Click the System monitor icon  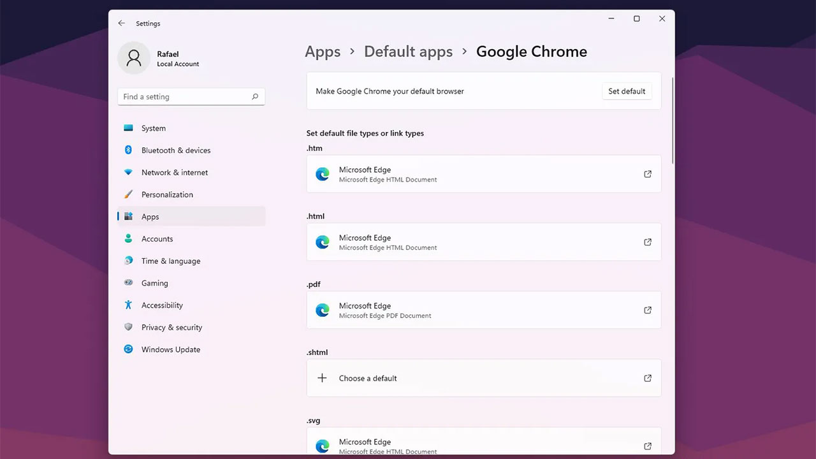[129, 128]
